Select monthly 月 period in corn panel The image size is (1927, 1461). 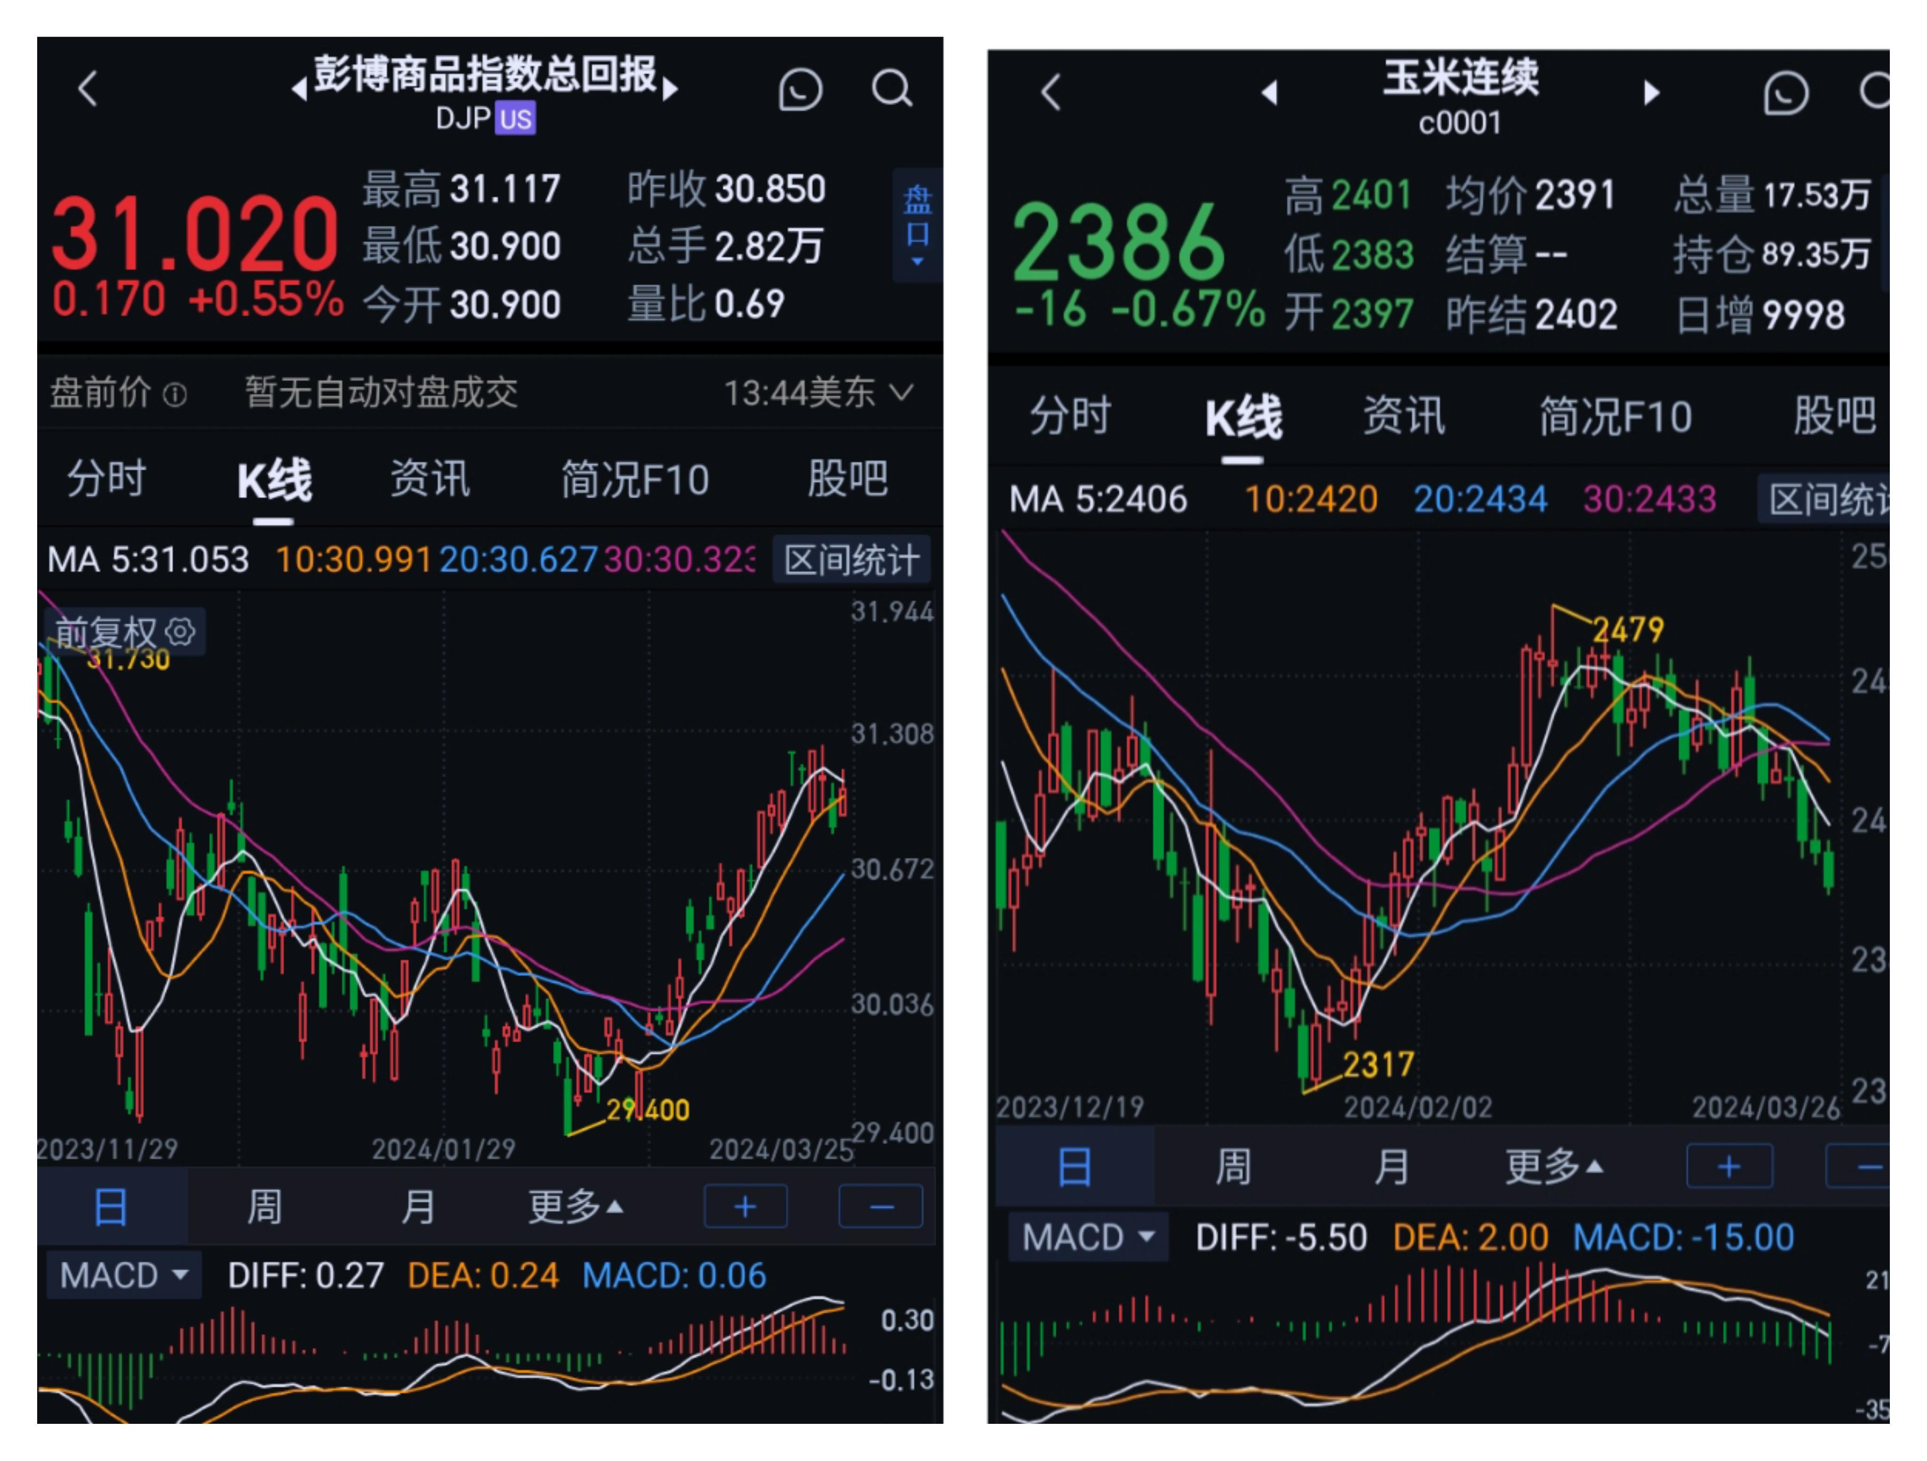pos(1391,1166)
